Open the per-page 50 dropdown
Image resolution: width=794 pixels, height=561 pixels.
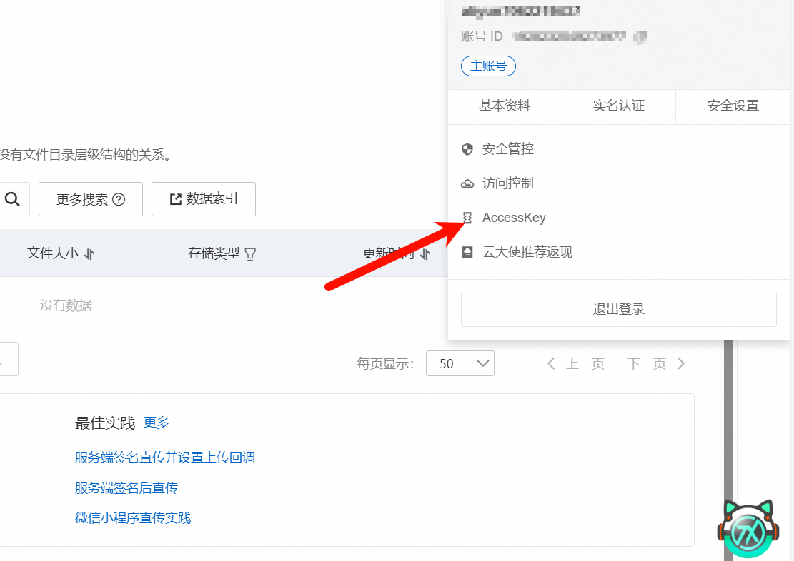(460, 363)
